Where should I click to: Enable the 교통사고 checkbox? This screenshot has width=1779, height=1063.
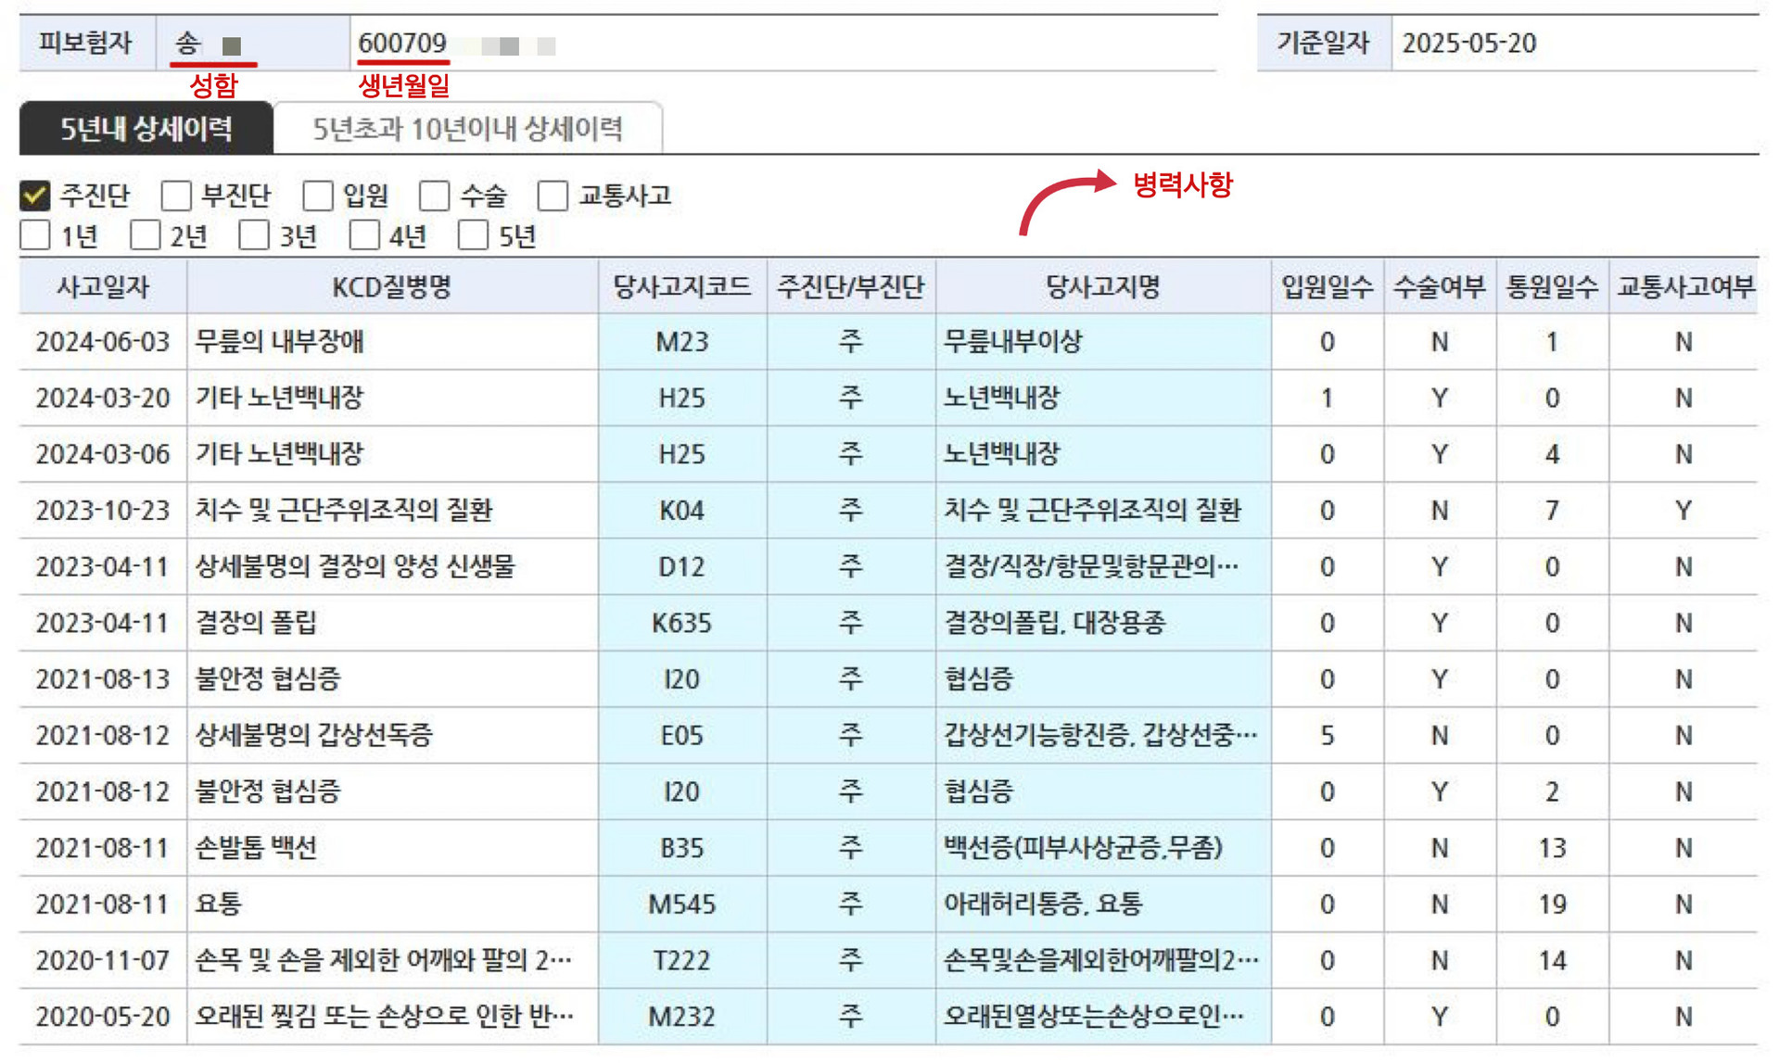pos(553,196)
